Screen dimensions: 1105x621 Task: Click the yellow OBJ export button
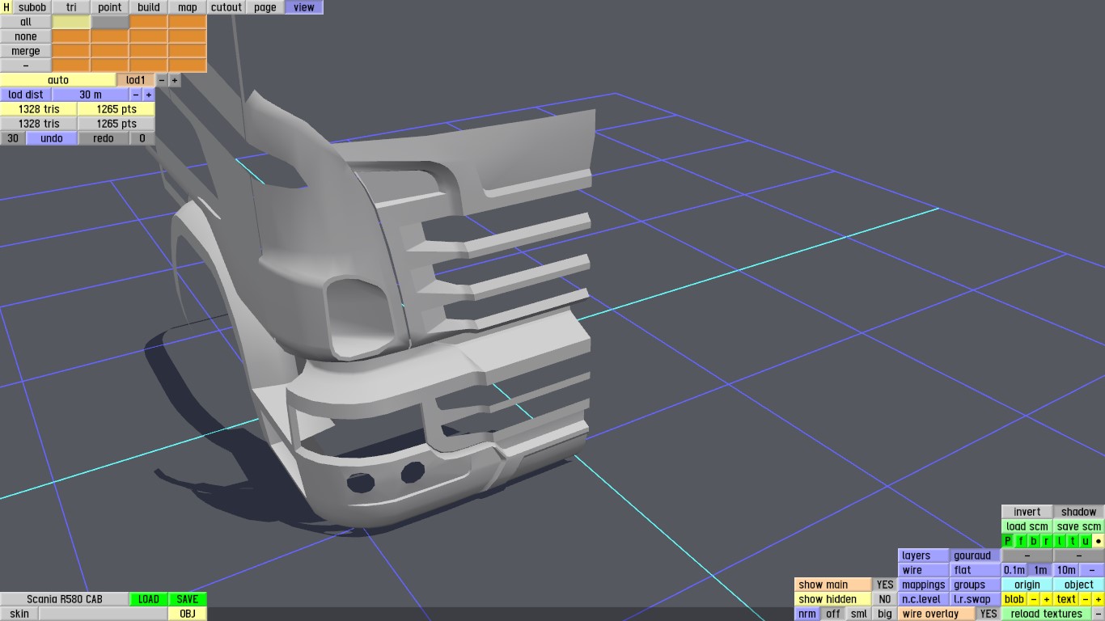[x=188, y=614]
